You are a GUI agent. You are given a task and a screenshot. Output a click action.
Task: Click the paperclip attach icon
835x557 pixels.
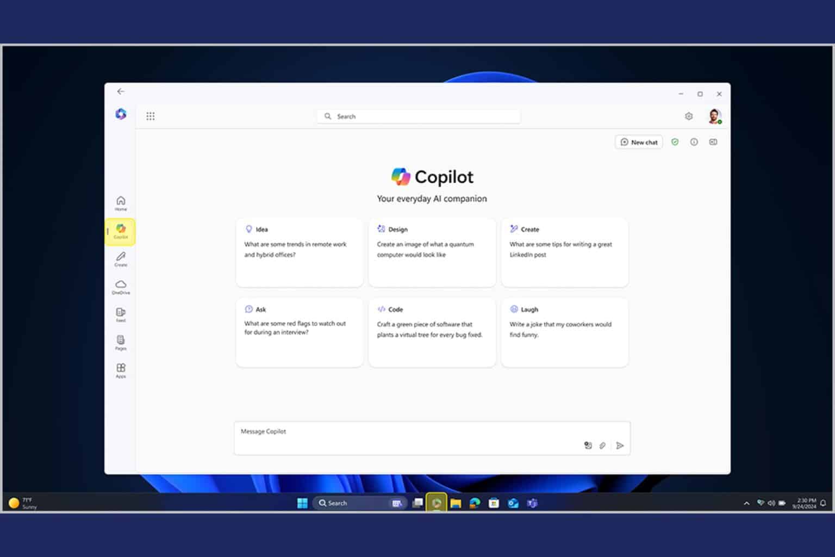[x=602, y=445]
